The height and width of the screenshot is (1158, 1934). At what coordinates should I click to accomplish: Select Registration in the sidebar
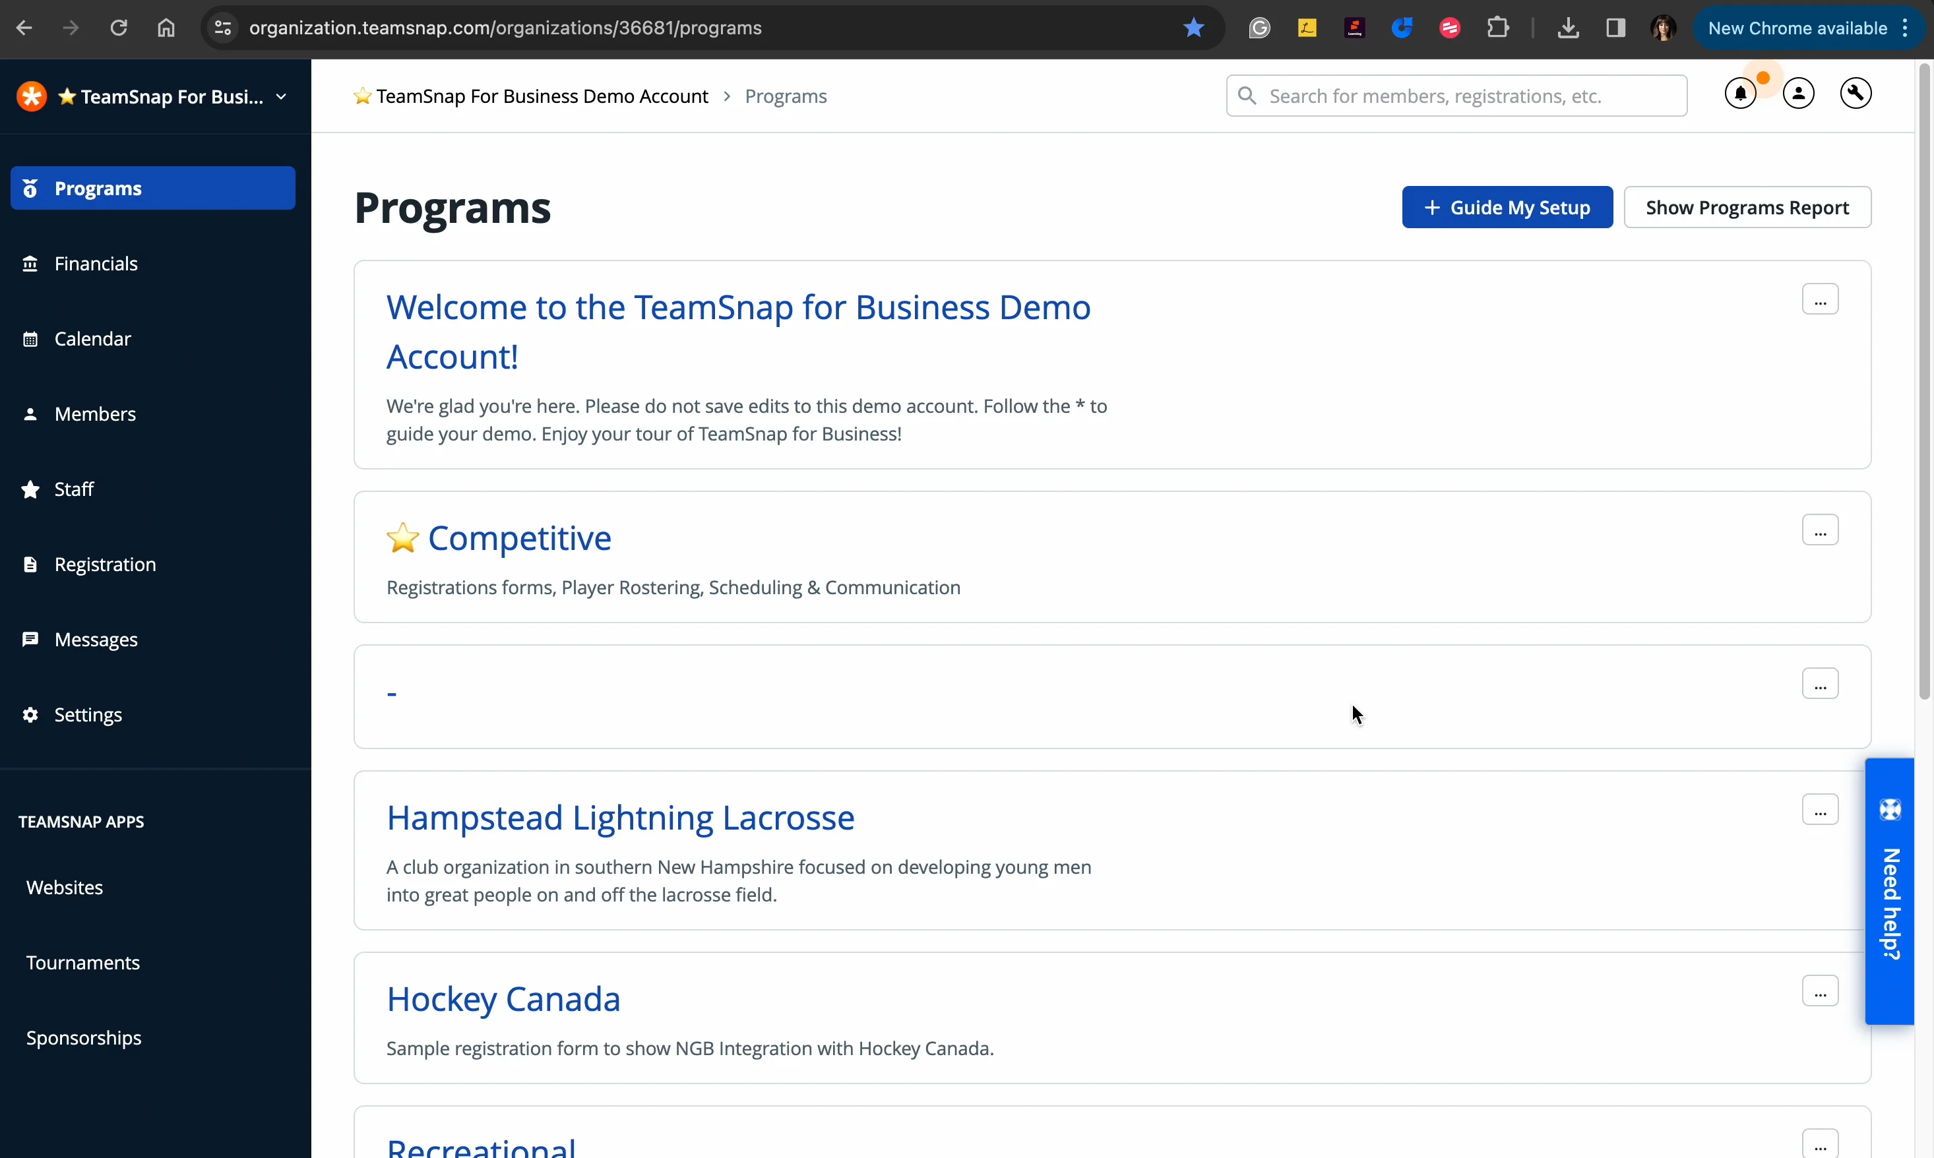point(153,565)
